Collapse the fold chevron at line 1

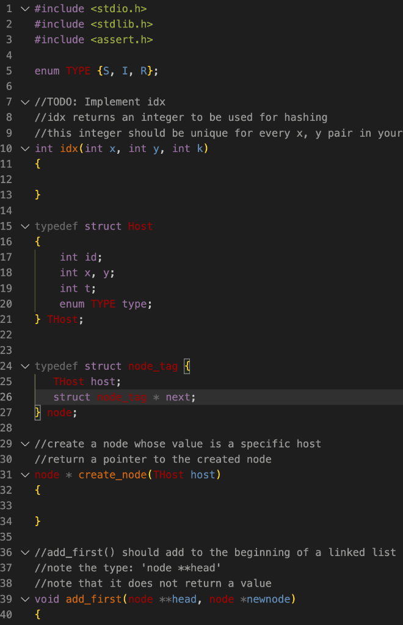(x=25, y=9)
